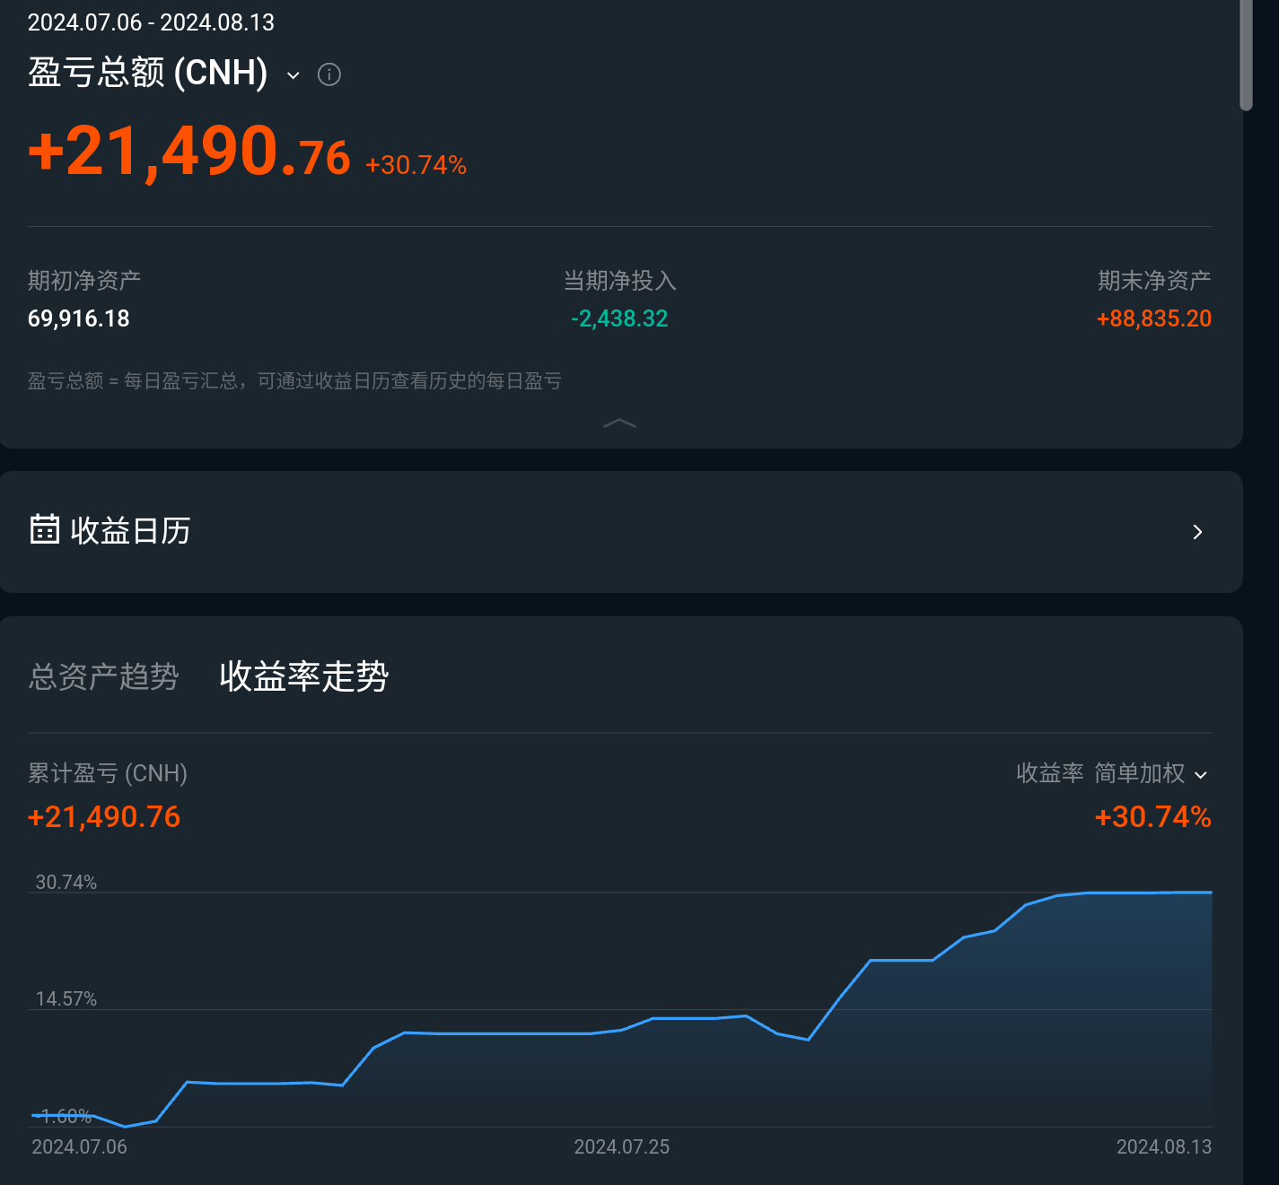This screenshot has width=1279, height=1185.
Task: Click the 期初净资产 value 69,916.18
Action: click(79, 318)
